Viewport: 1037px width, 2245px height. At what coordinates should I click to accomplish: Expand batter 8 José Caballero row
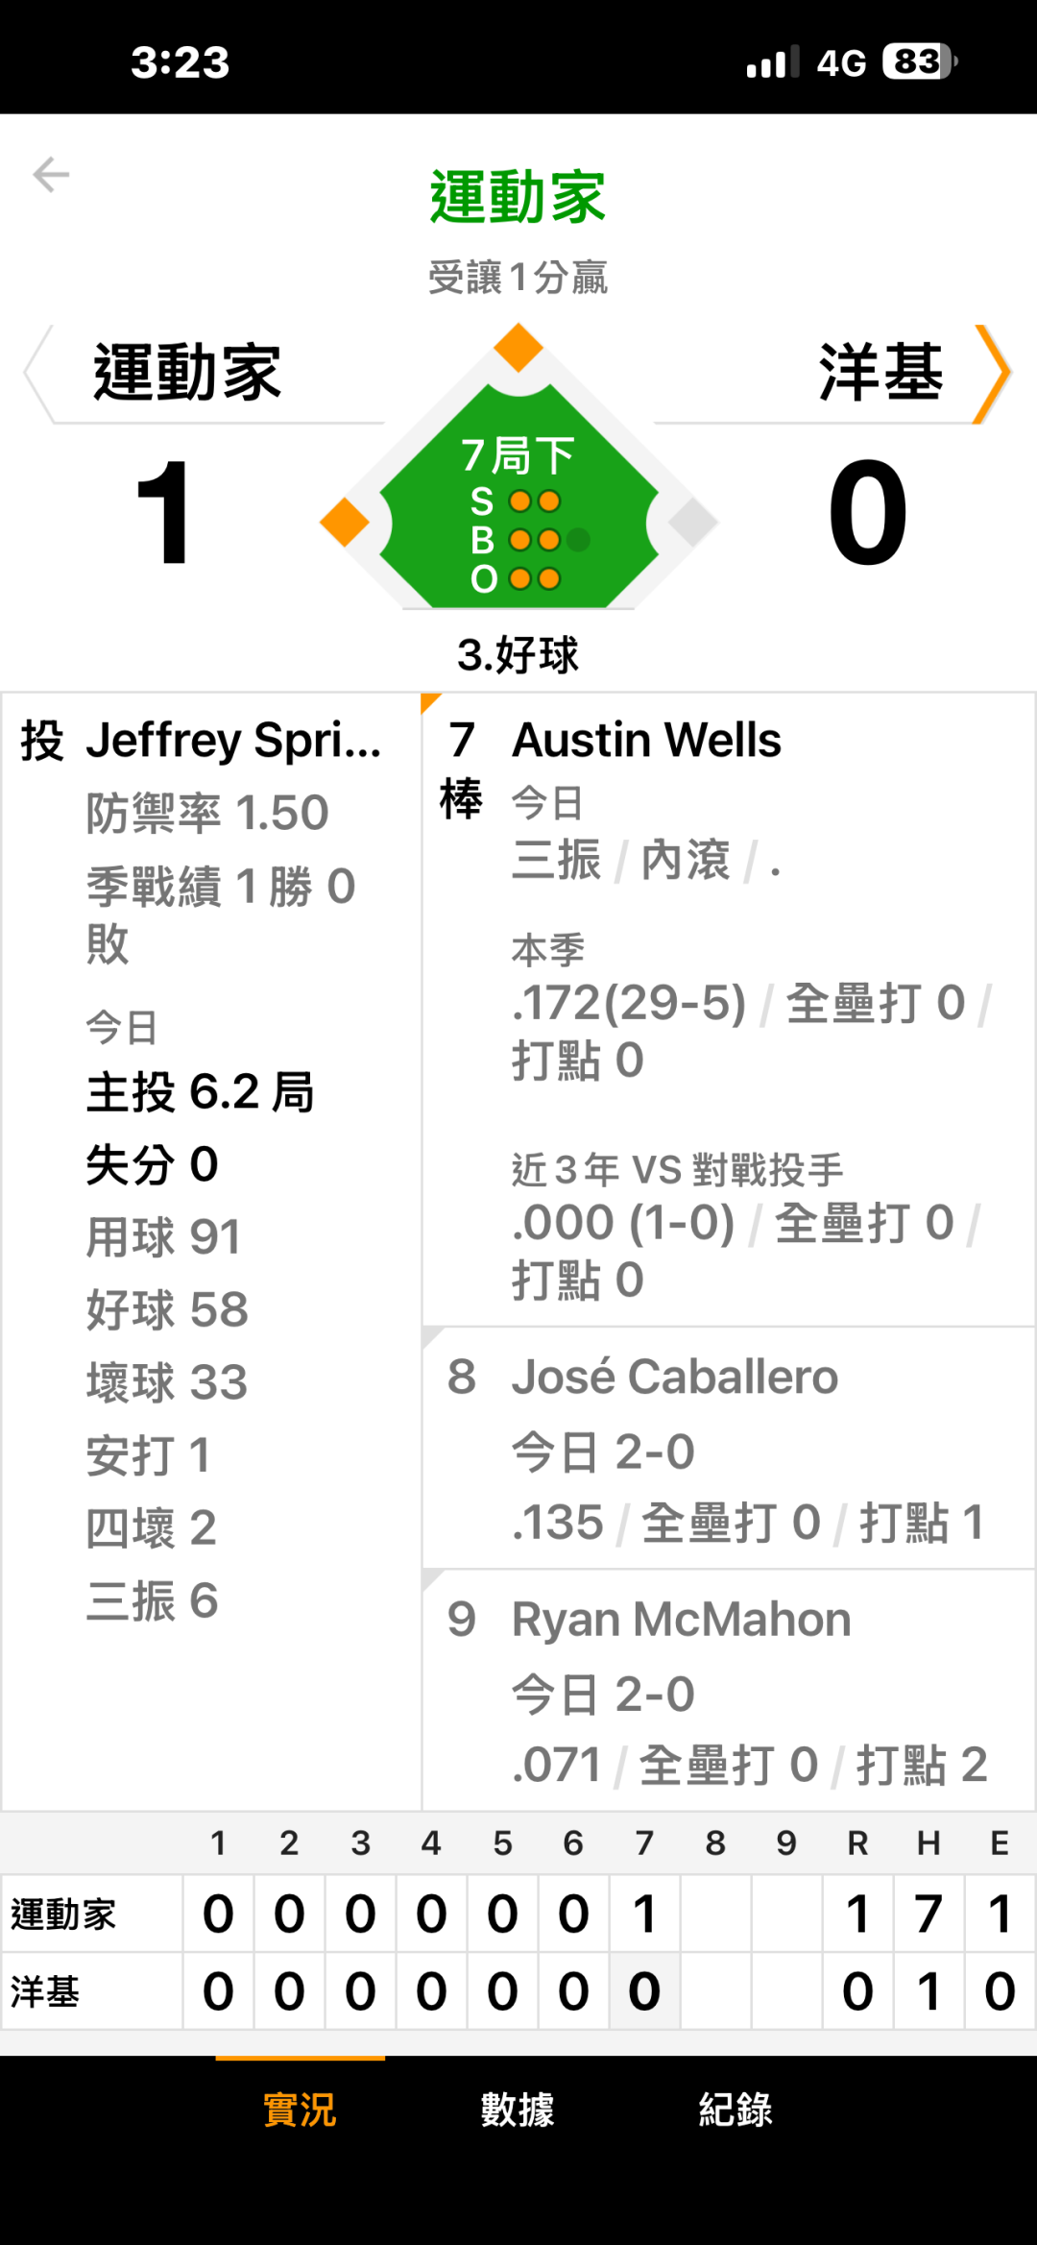(728, 1449)
